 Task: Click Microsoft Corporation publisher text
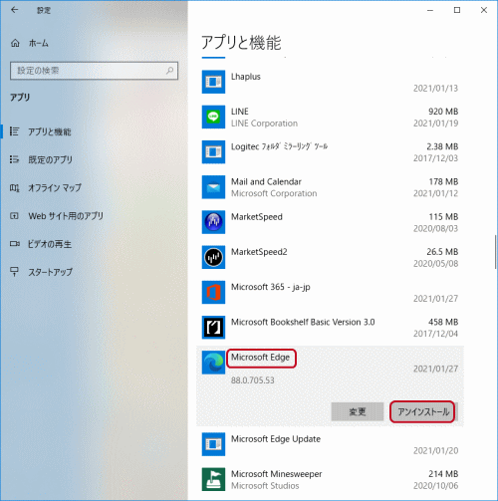coord(274,193)
